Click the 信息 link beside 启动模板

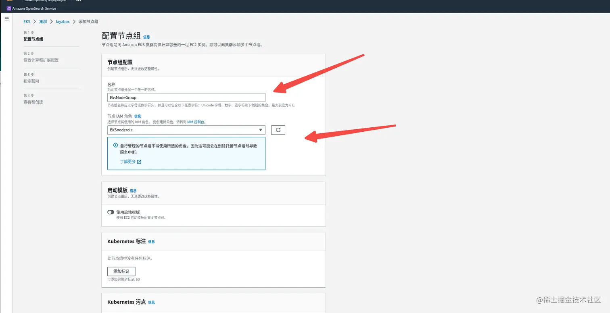[x=133, y=191]
